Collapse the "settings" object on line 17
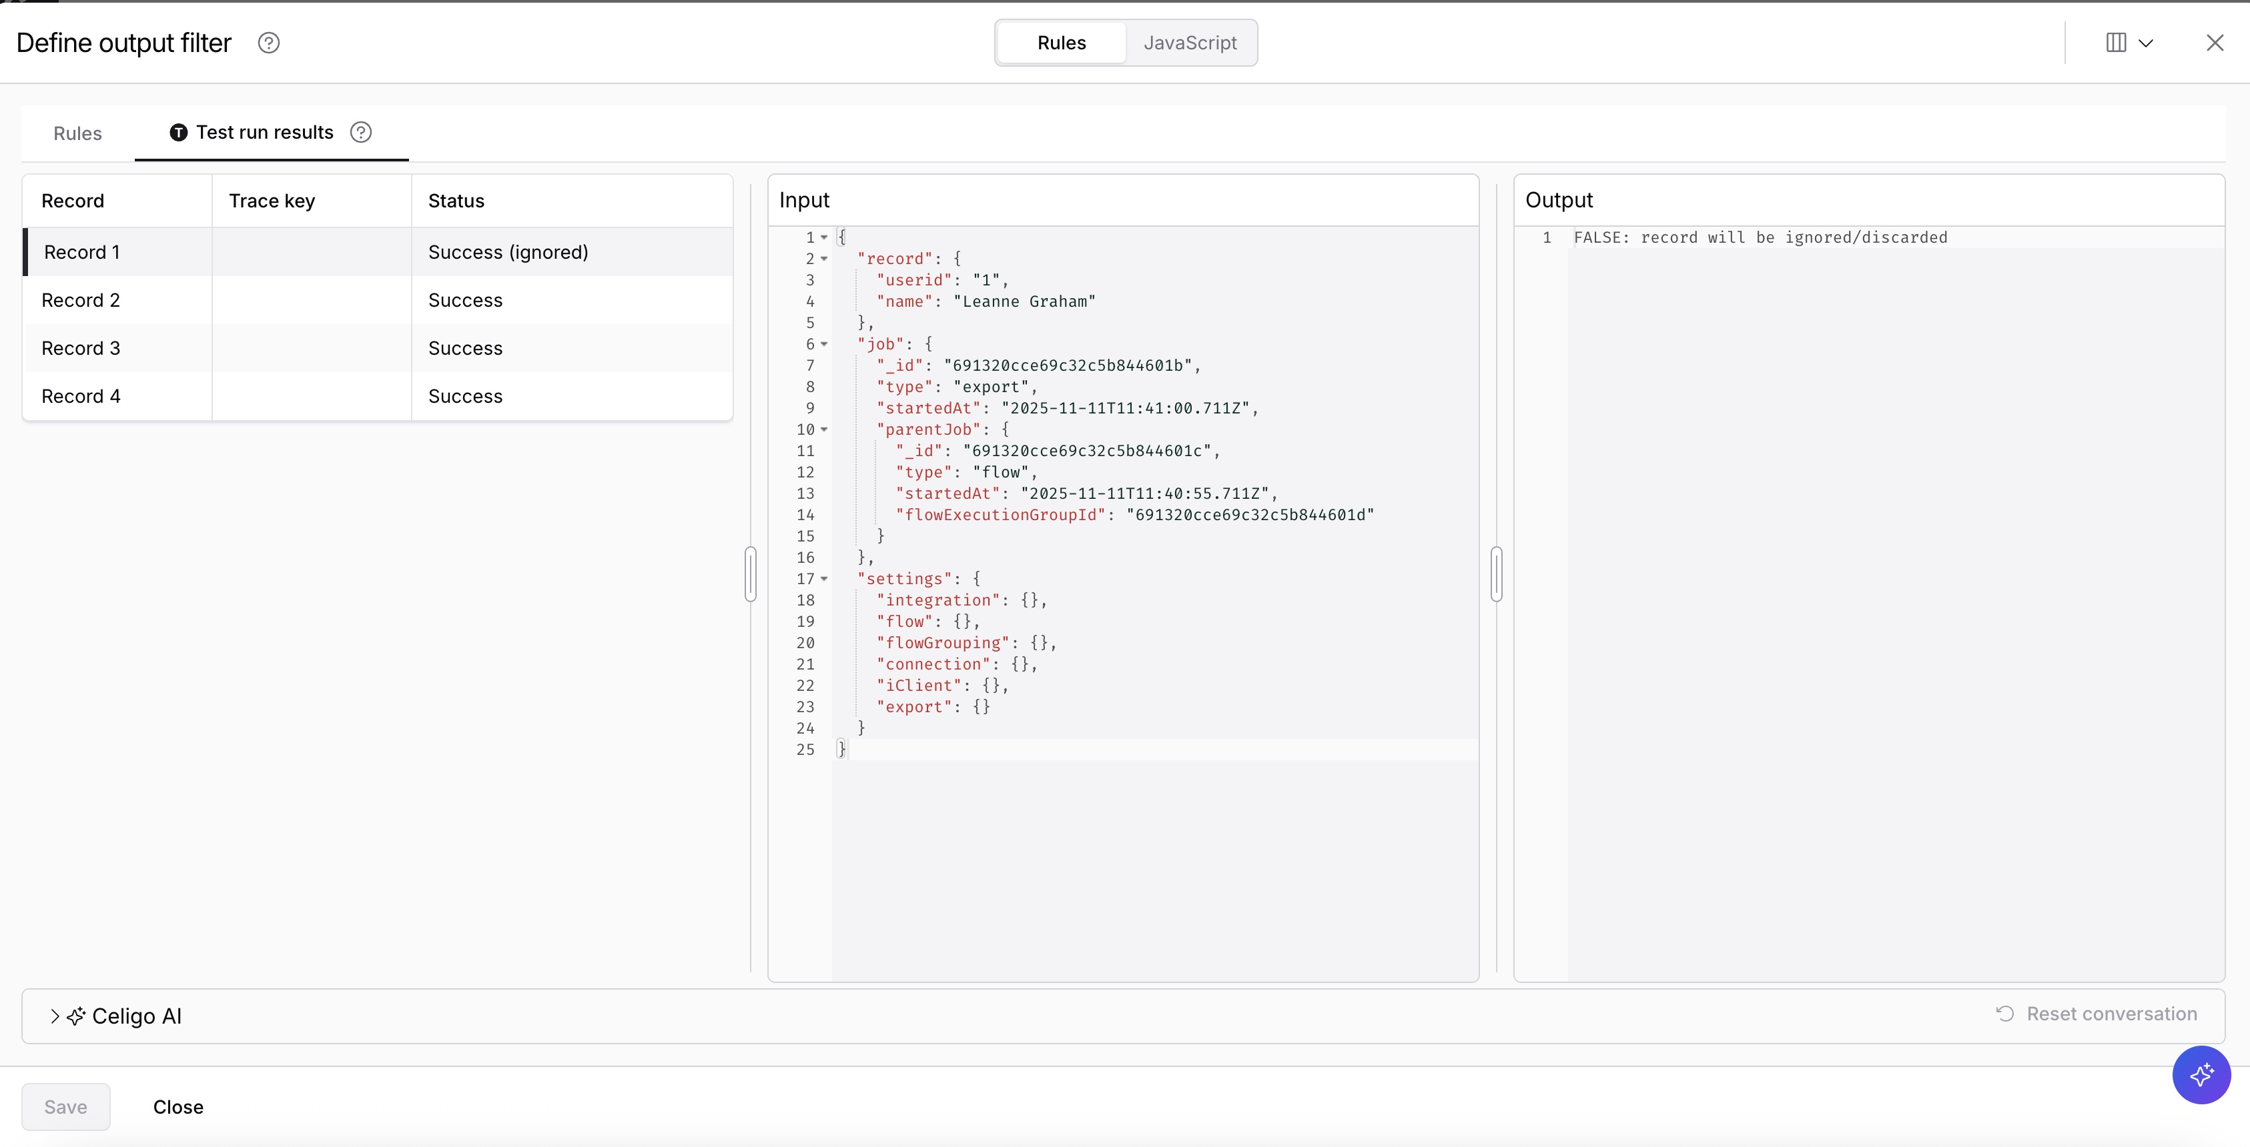 823,579
